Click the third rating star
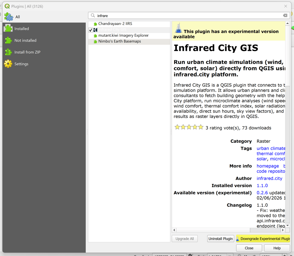Screen dimensions: 294x256 pyautogui.click(x=189, y=127)
